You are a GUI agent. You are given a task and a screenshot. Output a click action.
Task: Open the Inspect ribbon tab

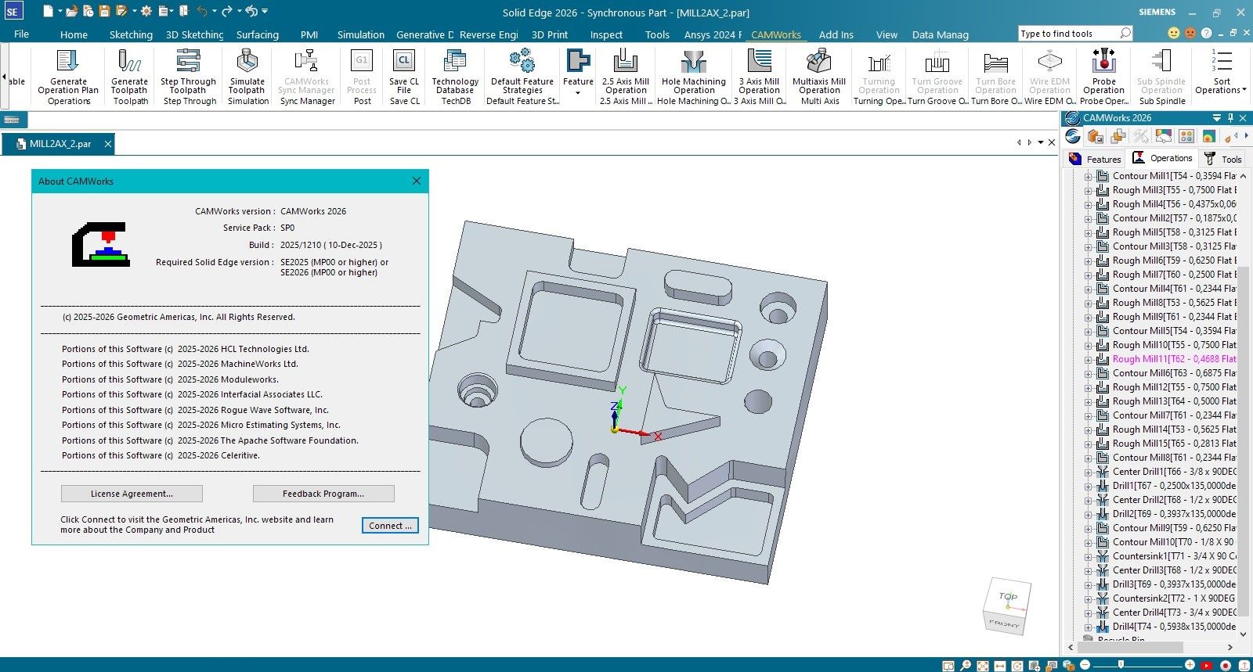coord(606,34)
